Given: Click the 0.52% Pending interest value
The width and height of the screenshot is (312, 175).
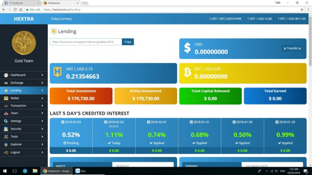Looking at the screenshot, I should pyautogui.click(x=71, y=135).
